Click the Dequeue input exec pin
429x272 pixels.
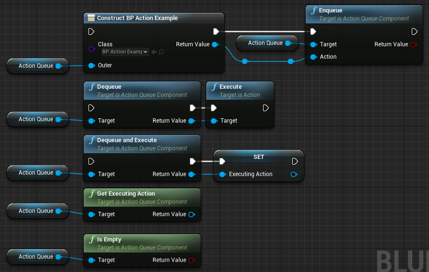[x=91, y=108]
